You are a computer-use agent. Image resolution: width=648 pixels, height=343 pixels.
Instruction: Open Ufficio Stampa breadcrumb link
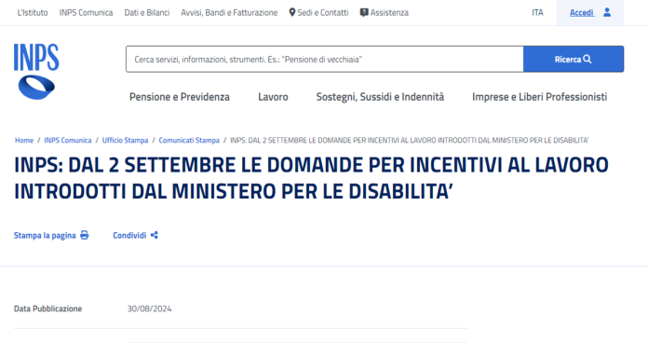(x=125, y=140)
